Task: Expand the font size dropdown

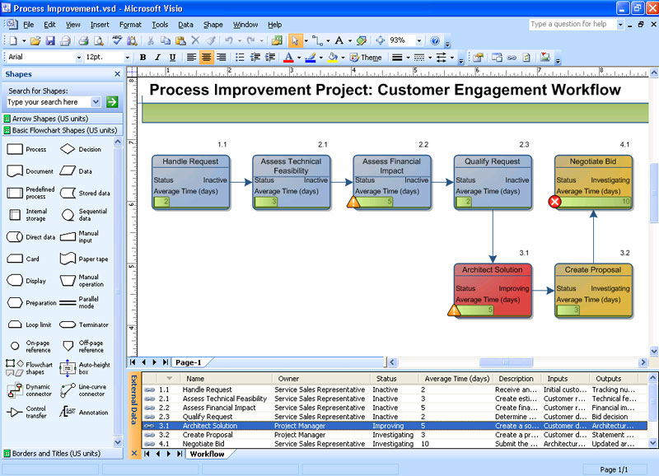Action: 128,58
